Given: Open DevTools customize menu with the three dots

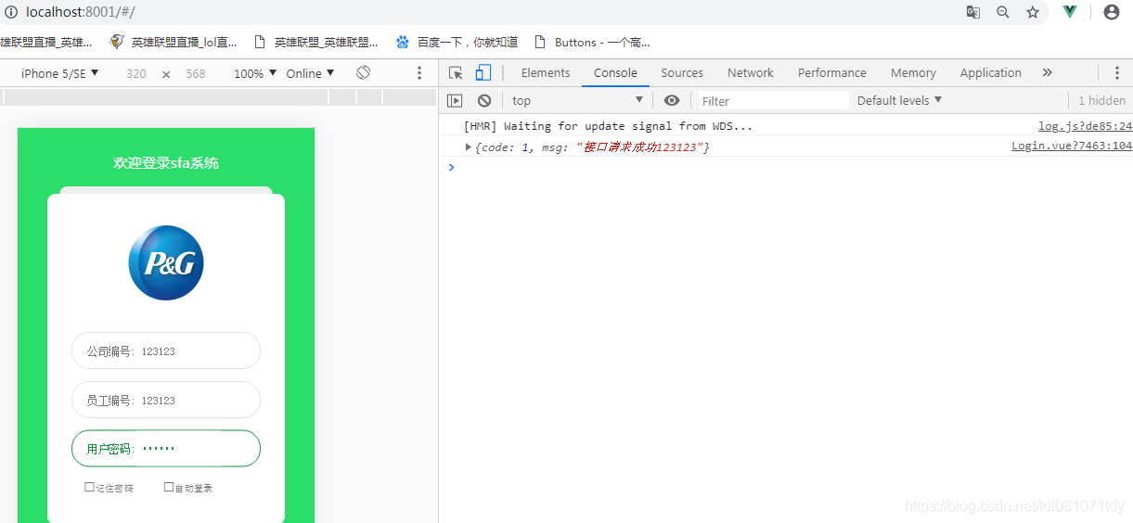Looking at the screenshot, I should click(x=1116, y=73).
